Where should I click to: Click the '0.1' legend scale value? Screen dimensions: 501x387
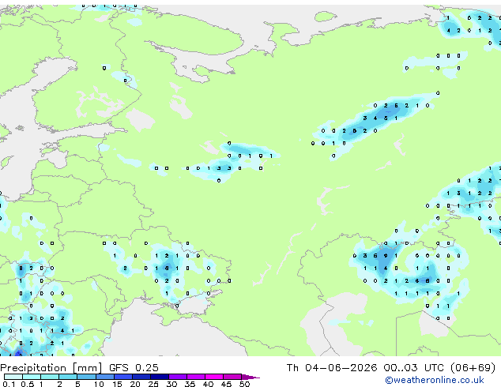[9, 384]
